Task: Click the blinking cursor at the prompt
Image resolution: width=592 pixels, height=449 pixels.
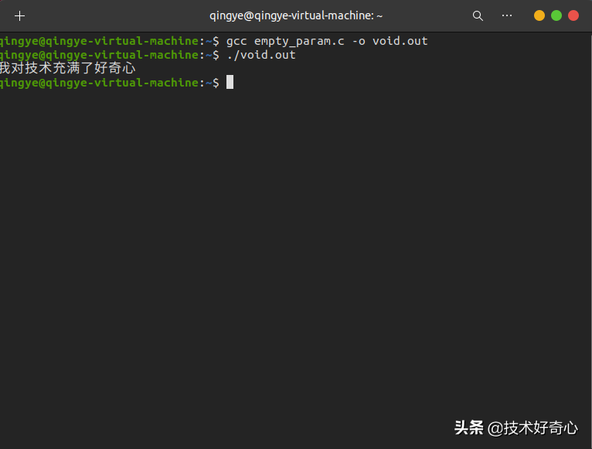Action: [x=230, y=82]
